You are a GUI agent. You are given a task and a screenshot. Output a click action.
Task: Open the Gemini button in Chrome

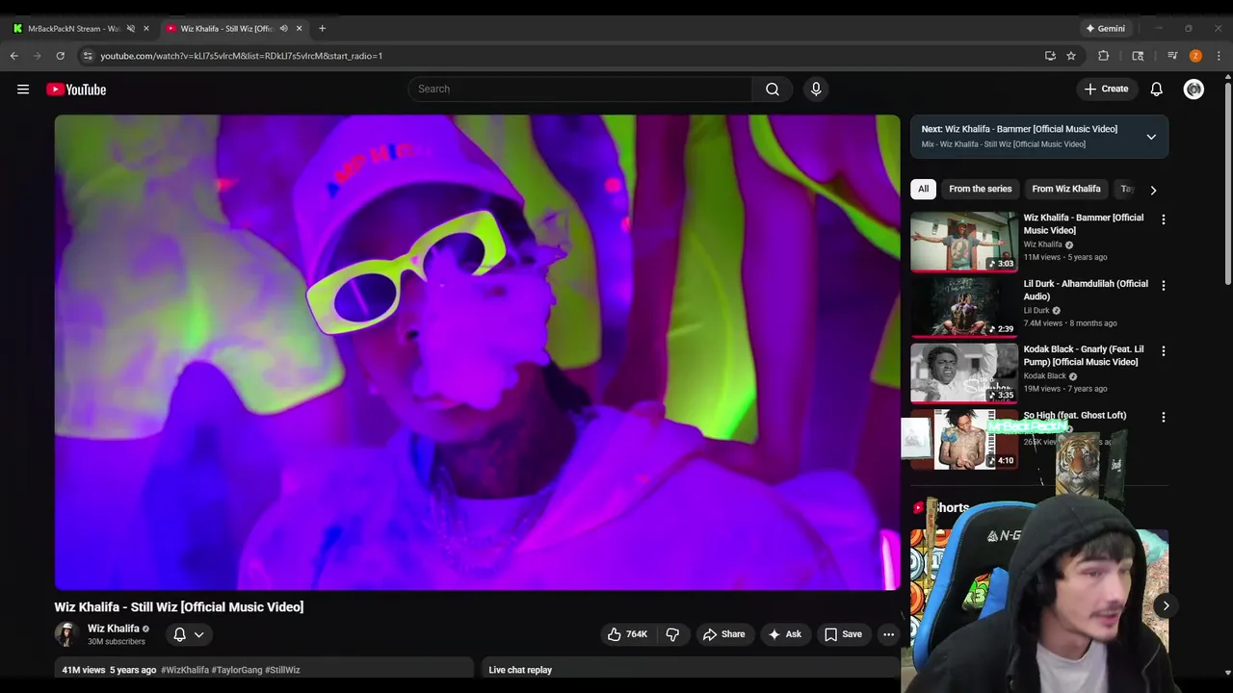pyautogui.click(x=1104, y=28)
